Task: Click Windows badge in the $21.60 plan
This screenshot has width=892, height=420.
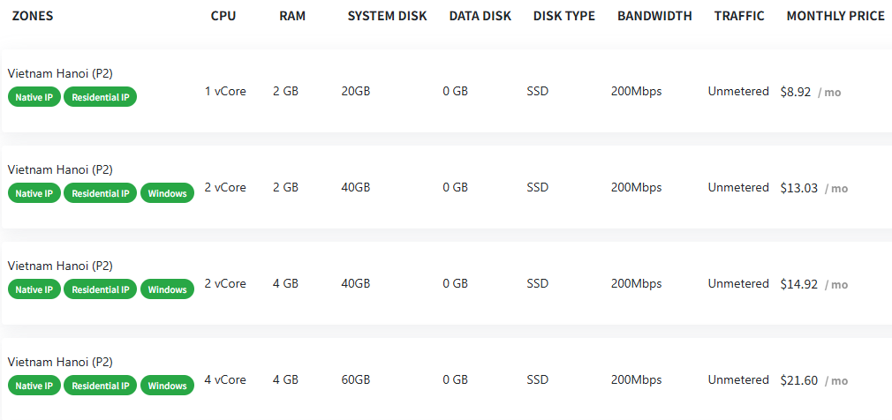Action: click(167, 386)
